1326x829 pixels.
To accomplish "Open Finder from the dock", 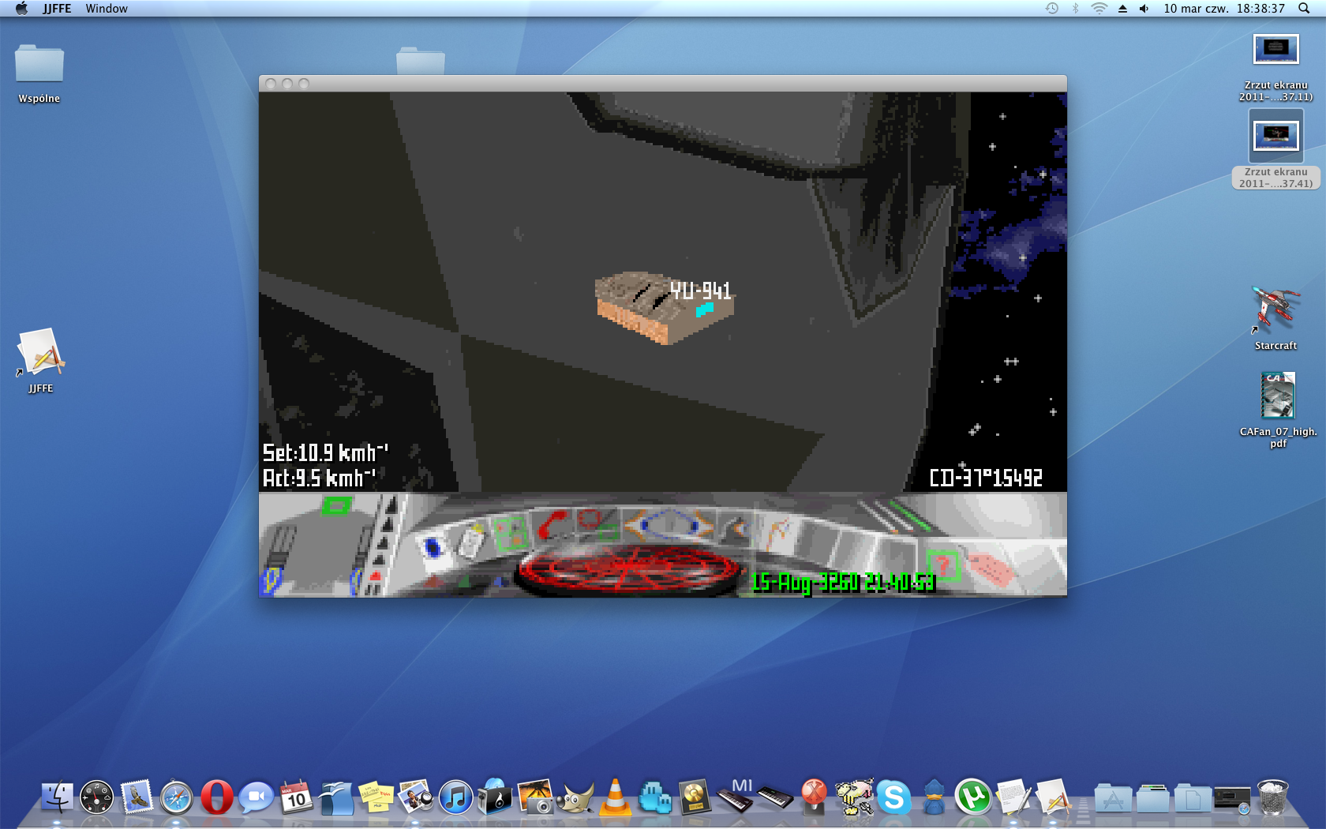I will (57, 797).
